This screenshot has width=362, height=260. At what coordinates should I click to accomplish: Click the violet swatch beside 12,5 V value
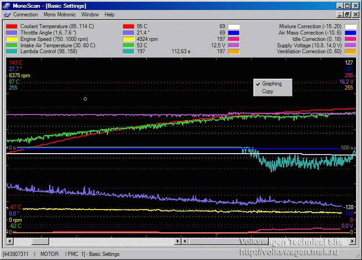point(234,45)
